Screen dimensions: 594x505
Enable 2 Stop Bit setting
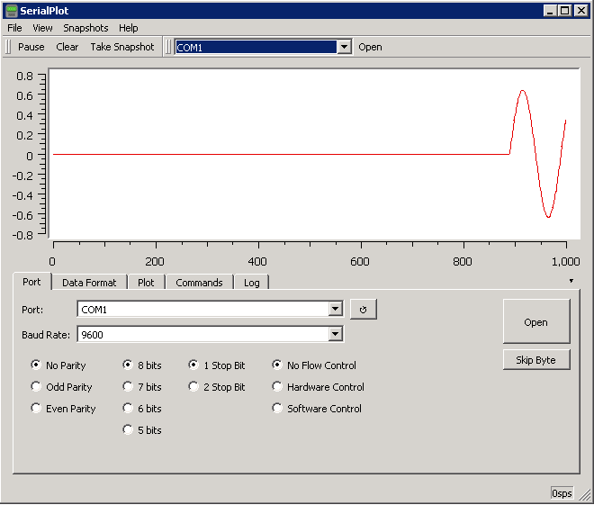(194, 387)
